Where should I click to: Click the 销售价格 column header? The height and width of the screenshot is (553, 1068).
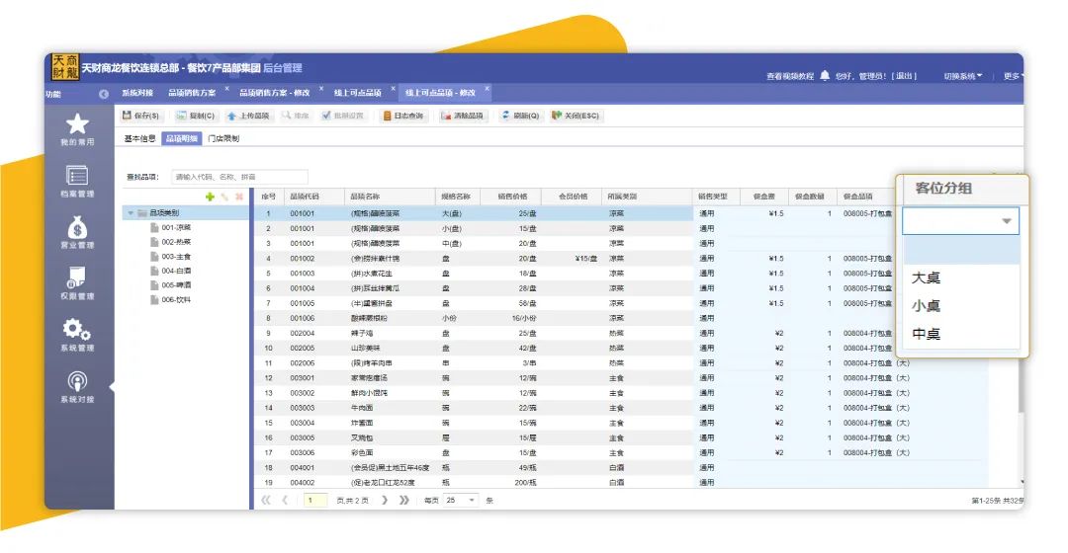click(511, 197)
